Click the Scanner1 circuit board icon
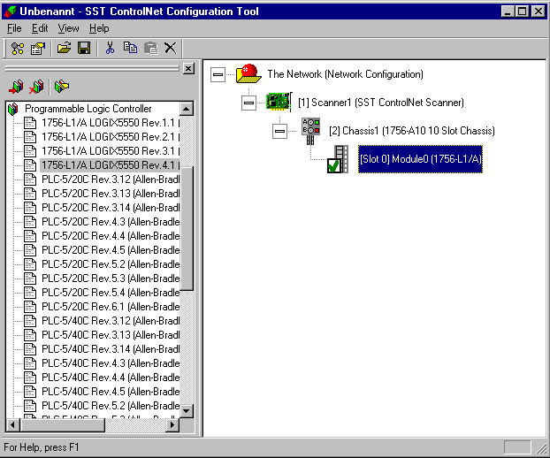The height and width of the screenshot is (458, 550). point(279,102)
